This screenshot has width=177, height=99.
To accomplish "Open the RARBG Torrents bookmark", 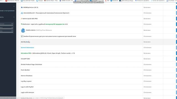I will click(x=66, y=1).
